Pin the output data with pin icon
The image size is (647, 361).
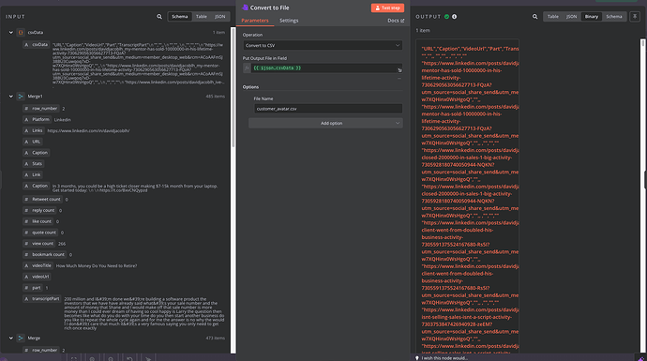(635, 17)
